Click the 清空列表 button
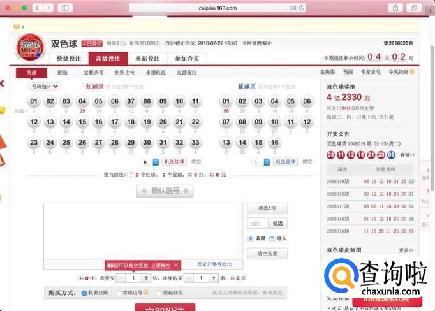 click(x=267, y=254)
